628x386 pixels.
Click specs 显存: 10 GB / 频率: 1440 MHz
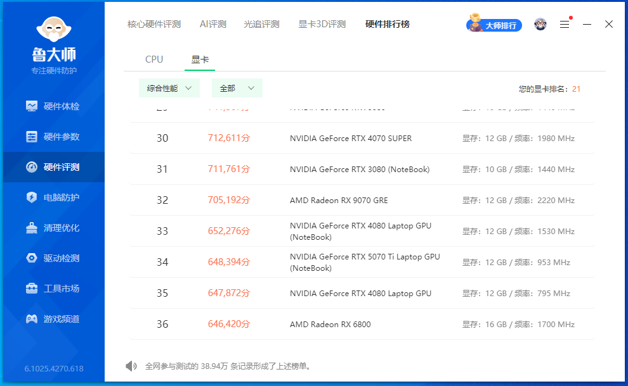[519, 170]
